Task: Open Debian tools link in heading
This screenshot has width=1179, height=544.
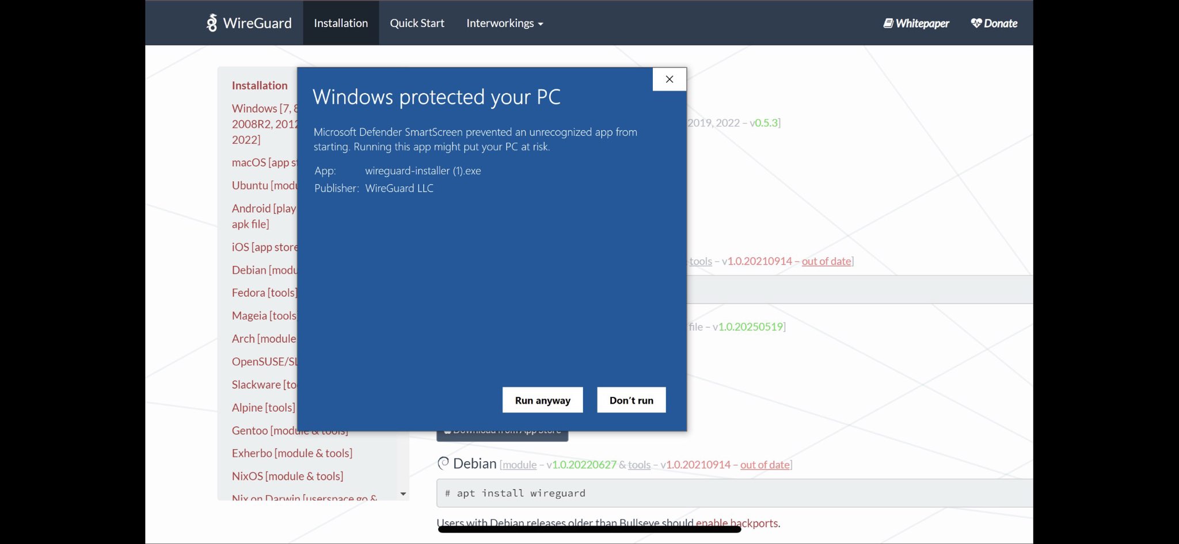Action: pyautogui.click(x=639, y=465)
